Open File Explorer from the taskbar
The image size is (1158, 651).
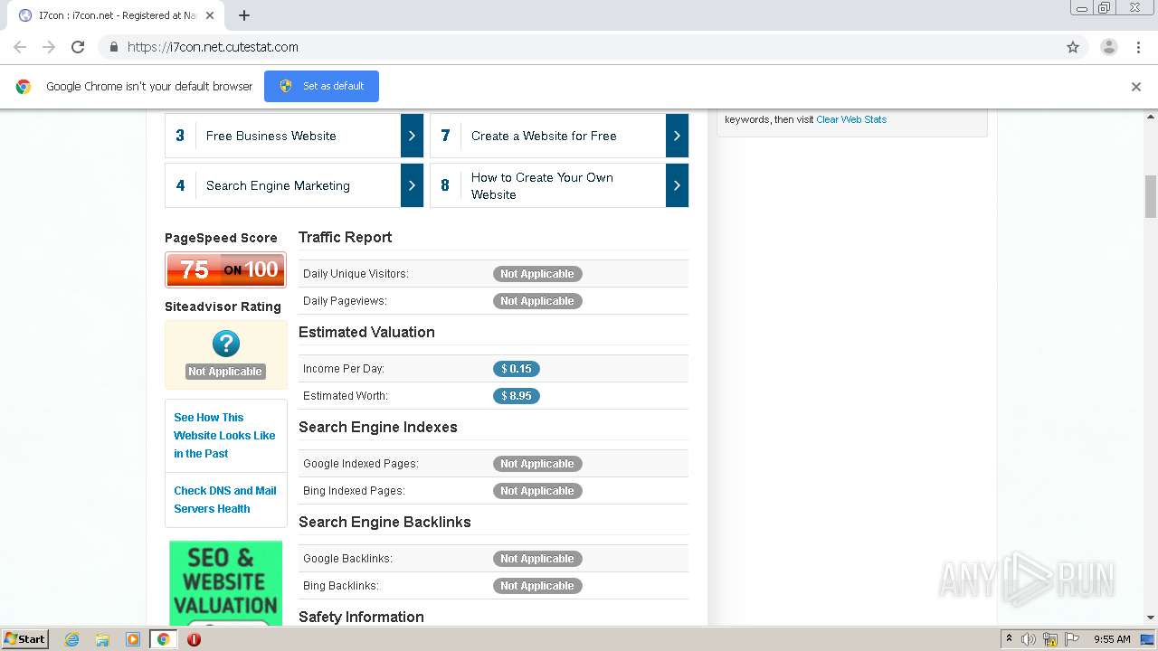tap(102, 639)
